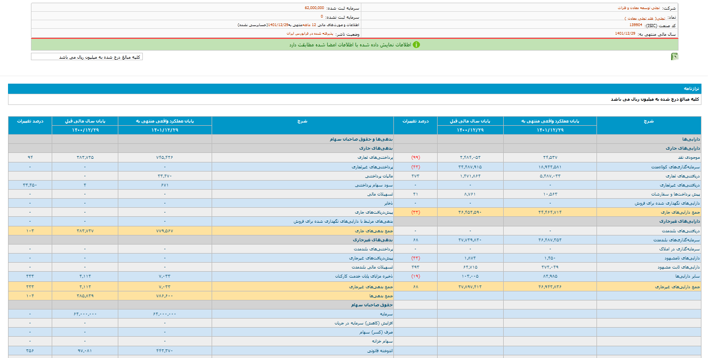Select the جمع بدهی‌ها total row label

click(x=382, y=295)
